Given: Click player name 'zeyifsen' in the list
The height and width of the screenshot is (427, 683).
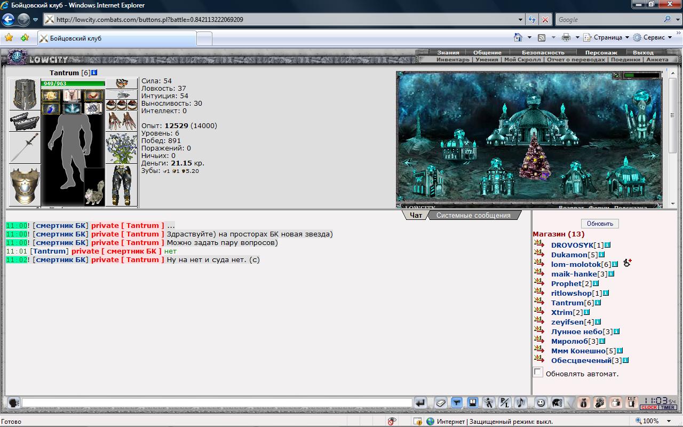Looking at the screenshot, I should pos(567,322).
